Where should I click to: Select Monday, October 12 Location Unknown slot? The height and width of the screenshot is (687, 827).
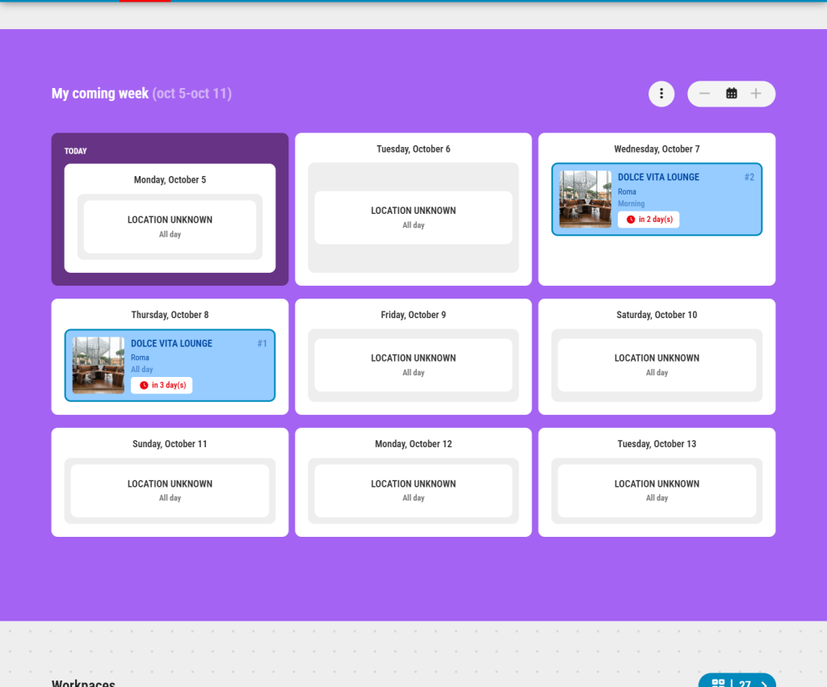pyautogui.click(x=413, y=490)
